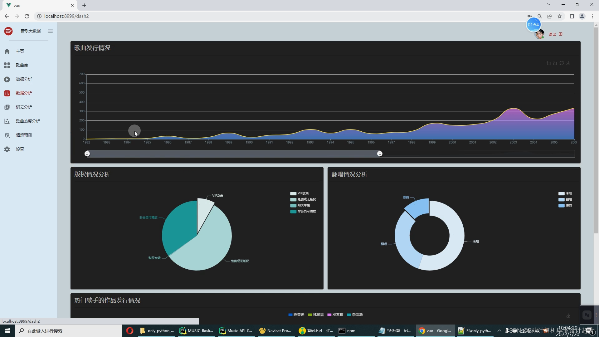Click the restore refresh icon on line chart

coord(562,63)
